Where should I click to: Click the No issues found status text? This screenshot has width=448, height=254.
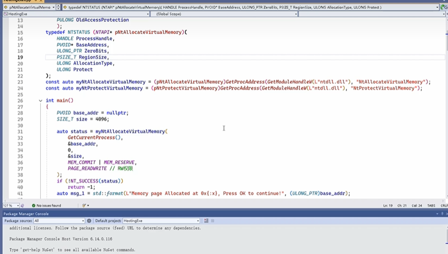click(49, 205)
